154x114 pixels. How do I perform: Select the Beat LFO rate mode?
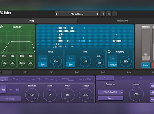point(18,90)
